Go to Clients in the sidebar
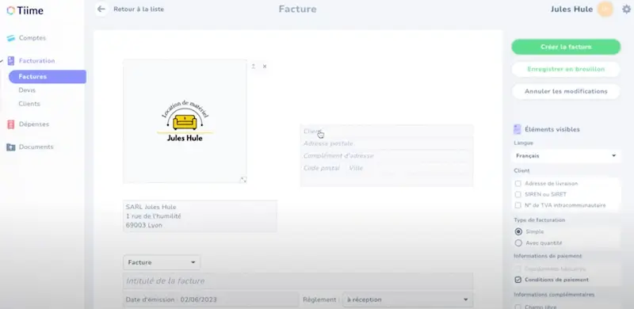This screenshot has height=309, width=634. click(29, 104)
